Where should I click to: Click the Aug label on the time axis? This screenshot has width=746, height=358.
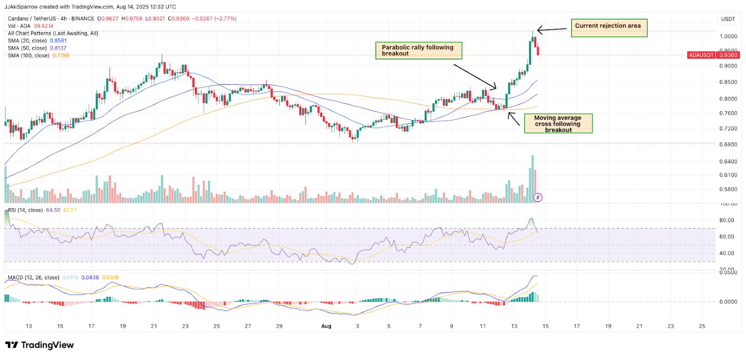(326, 326)
